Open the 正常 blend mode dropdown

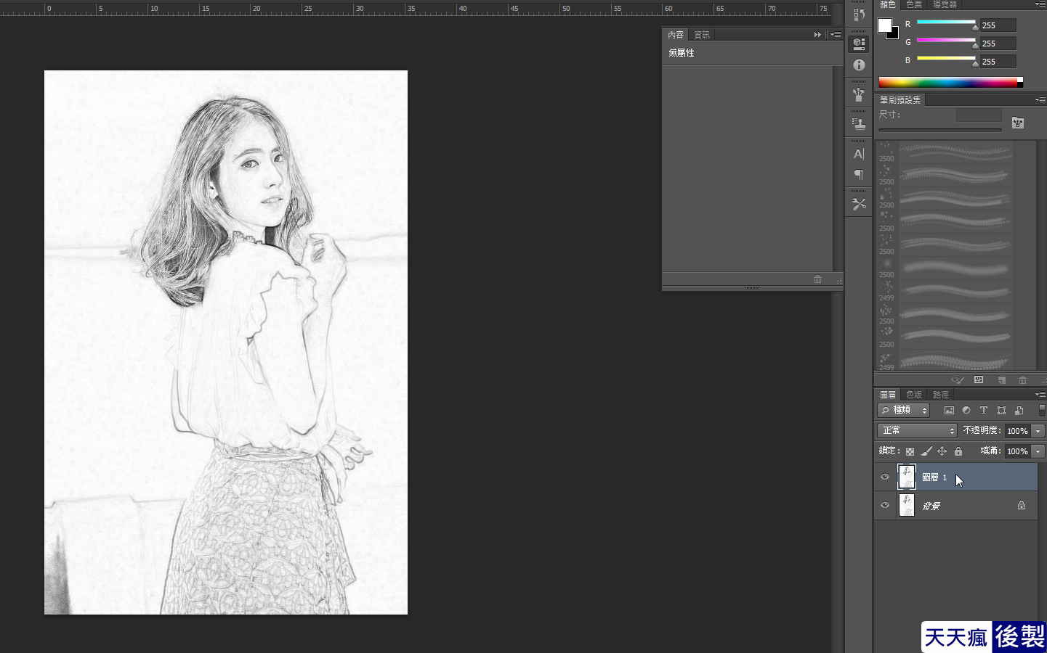[x=917, y=430]
